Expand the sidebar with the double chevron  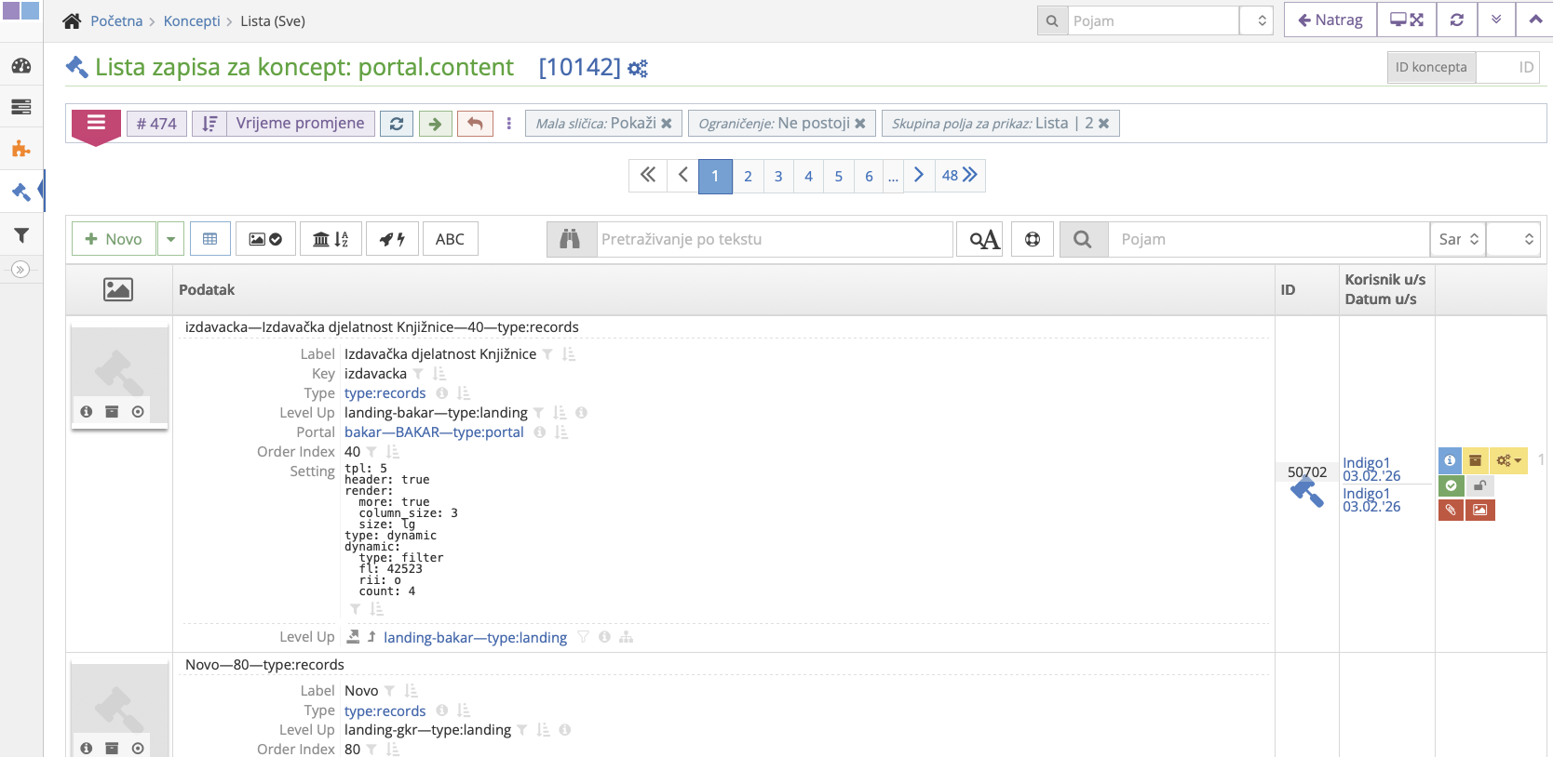tap(20, 270)
